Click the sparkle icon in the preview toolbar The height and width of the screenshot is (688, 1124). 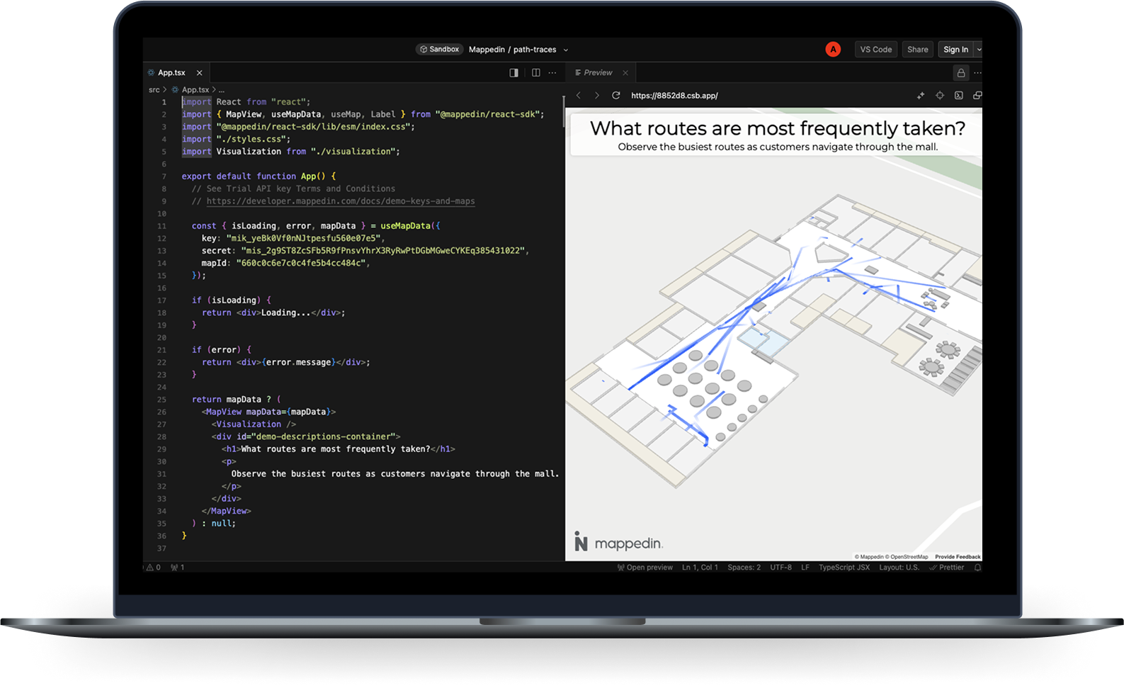pos(921,96)
